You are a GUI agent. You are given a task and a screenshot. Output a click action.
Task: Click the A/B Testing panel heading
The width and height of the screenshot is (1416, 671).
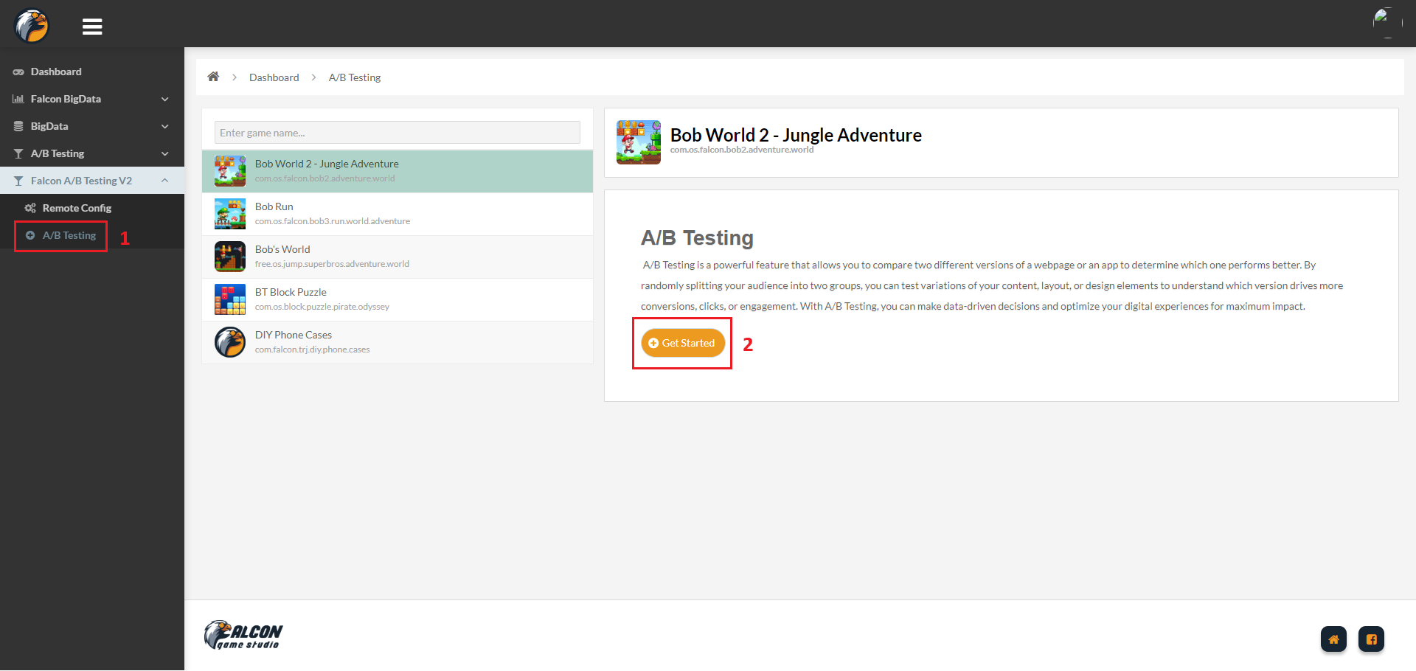pyautogui.click(x=698, y=237)
